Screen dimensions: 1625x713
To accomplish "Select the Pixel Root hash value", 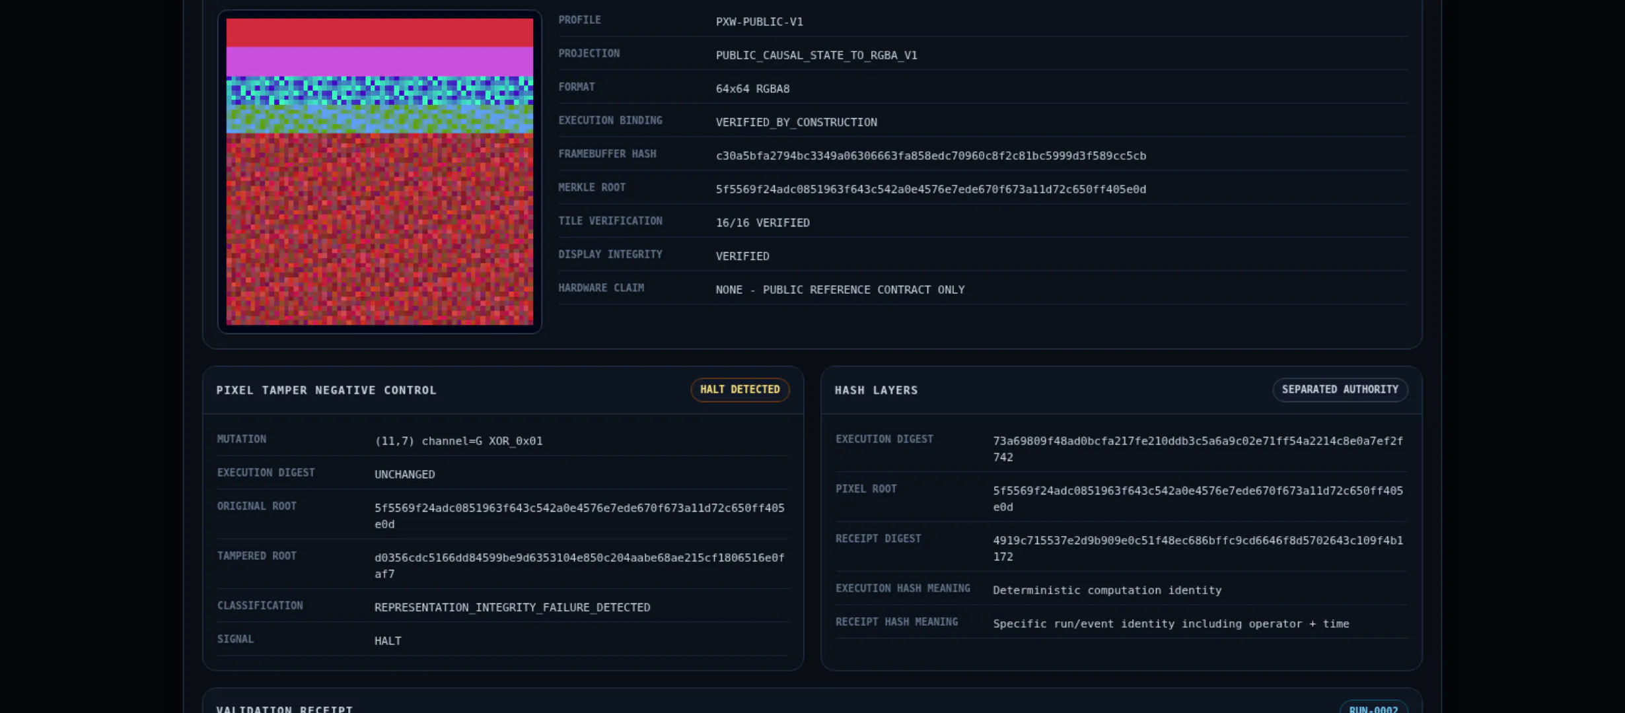I will click(x=1198, y=499).
